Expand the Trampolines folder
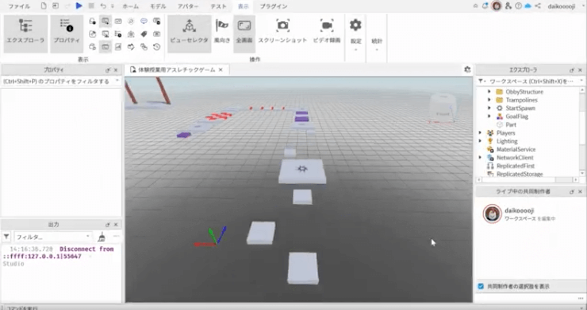The image size is (587, 310). pos(489,100)
